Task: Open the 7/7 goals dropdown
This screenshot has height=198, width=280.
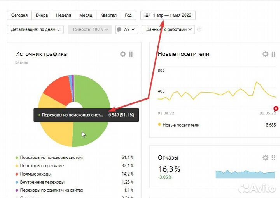Action: coord(127,29)
